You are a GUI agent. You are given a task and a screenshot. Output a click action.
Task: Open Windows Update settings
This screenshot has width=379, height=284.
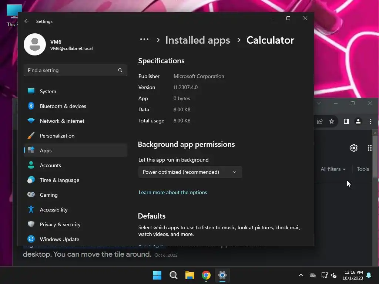(76, 239)
